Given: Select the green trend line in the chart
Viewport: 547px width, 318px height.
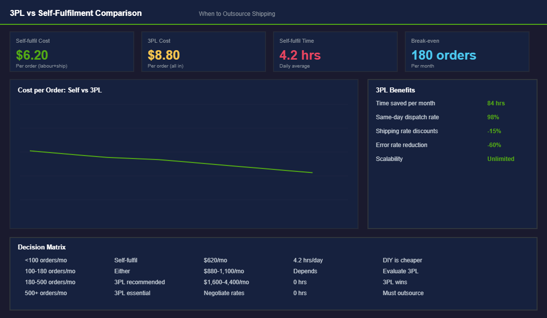Looking at the screenshot, I should coord(172,161).
